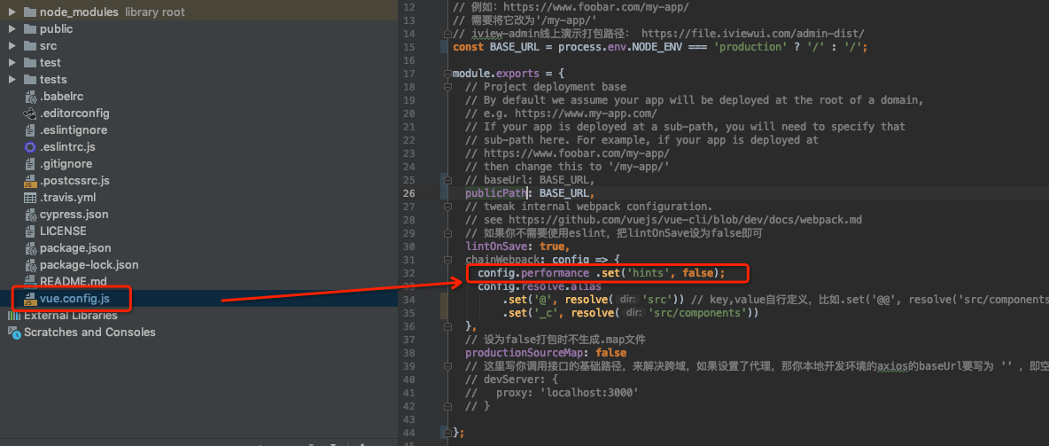Screen dimensions: 1049x446
Task: Expand the public folder arrow
Action: pyautogui.click(x=12, y=28)
